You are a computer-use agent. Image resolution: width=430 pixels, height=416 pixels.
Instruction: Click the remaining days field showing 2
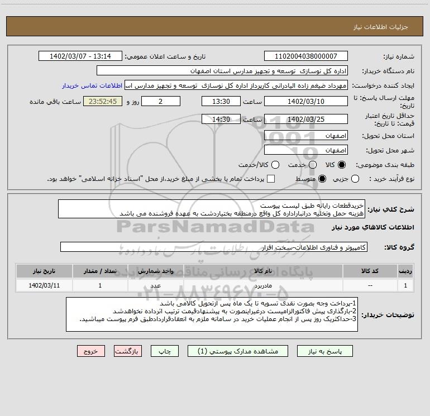(x=161, y=101)
